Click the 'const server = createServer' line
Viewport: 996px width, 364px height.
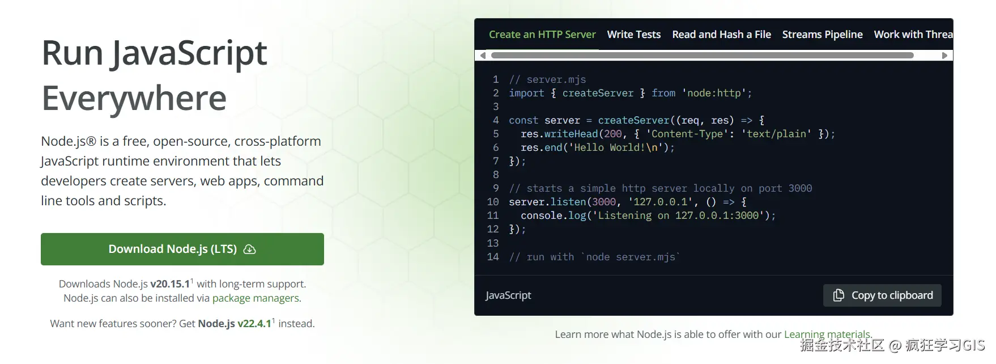point(636,120)
